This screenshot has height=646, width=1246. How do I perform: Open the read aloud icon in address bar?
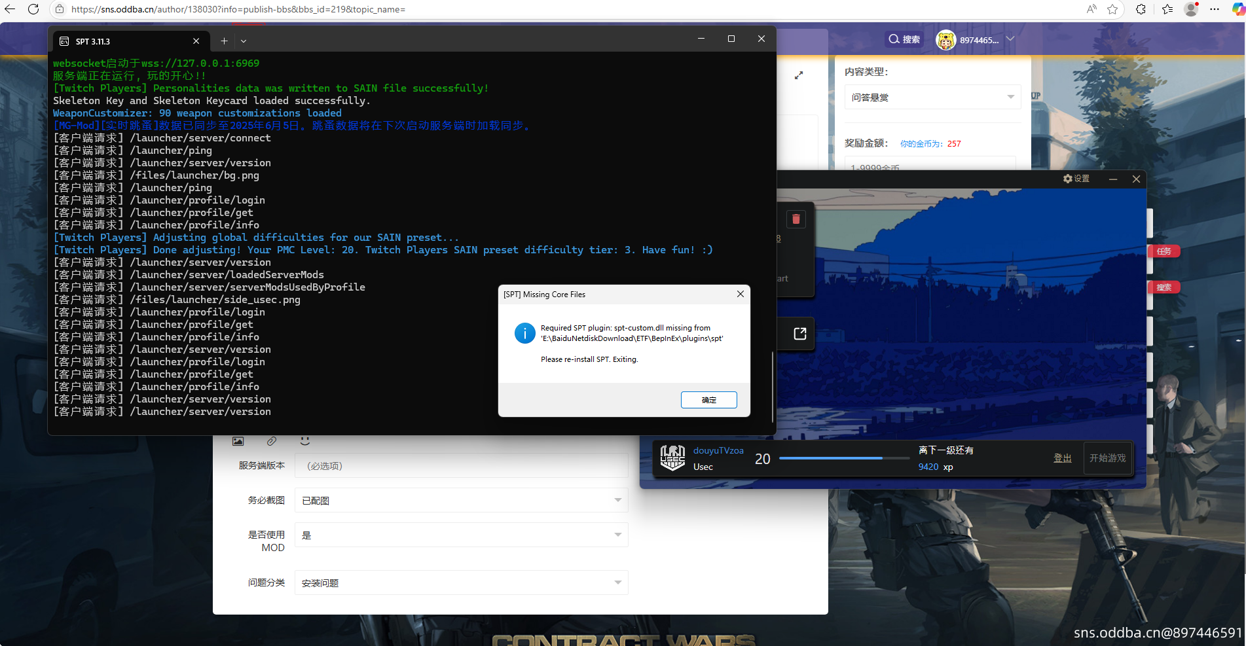pyautogui.click(x=1091, y=9)
